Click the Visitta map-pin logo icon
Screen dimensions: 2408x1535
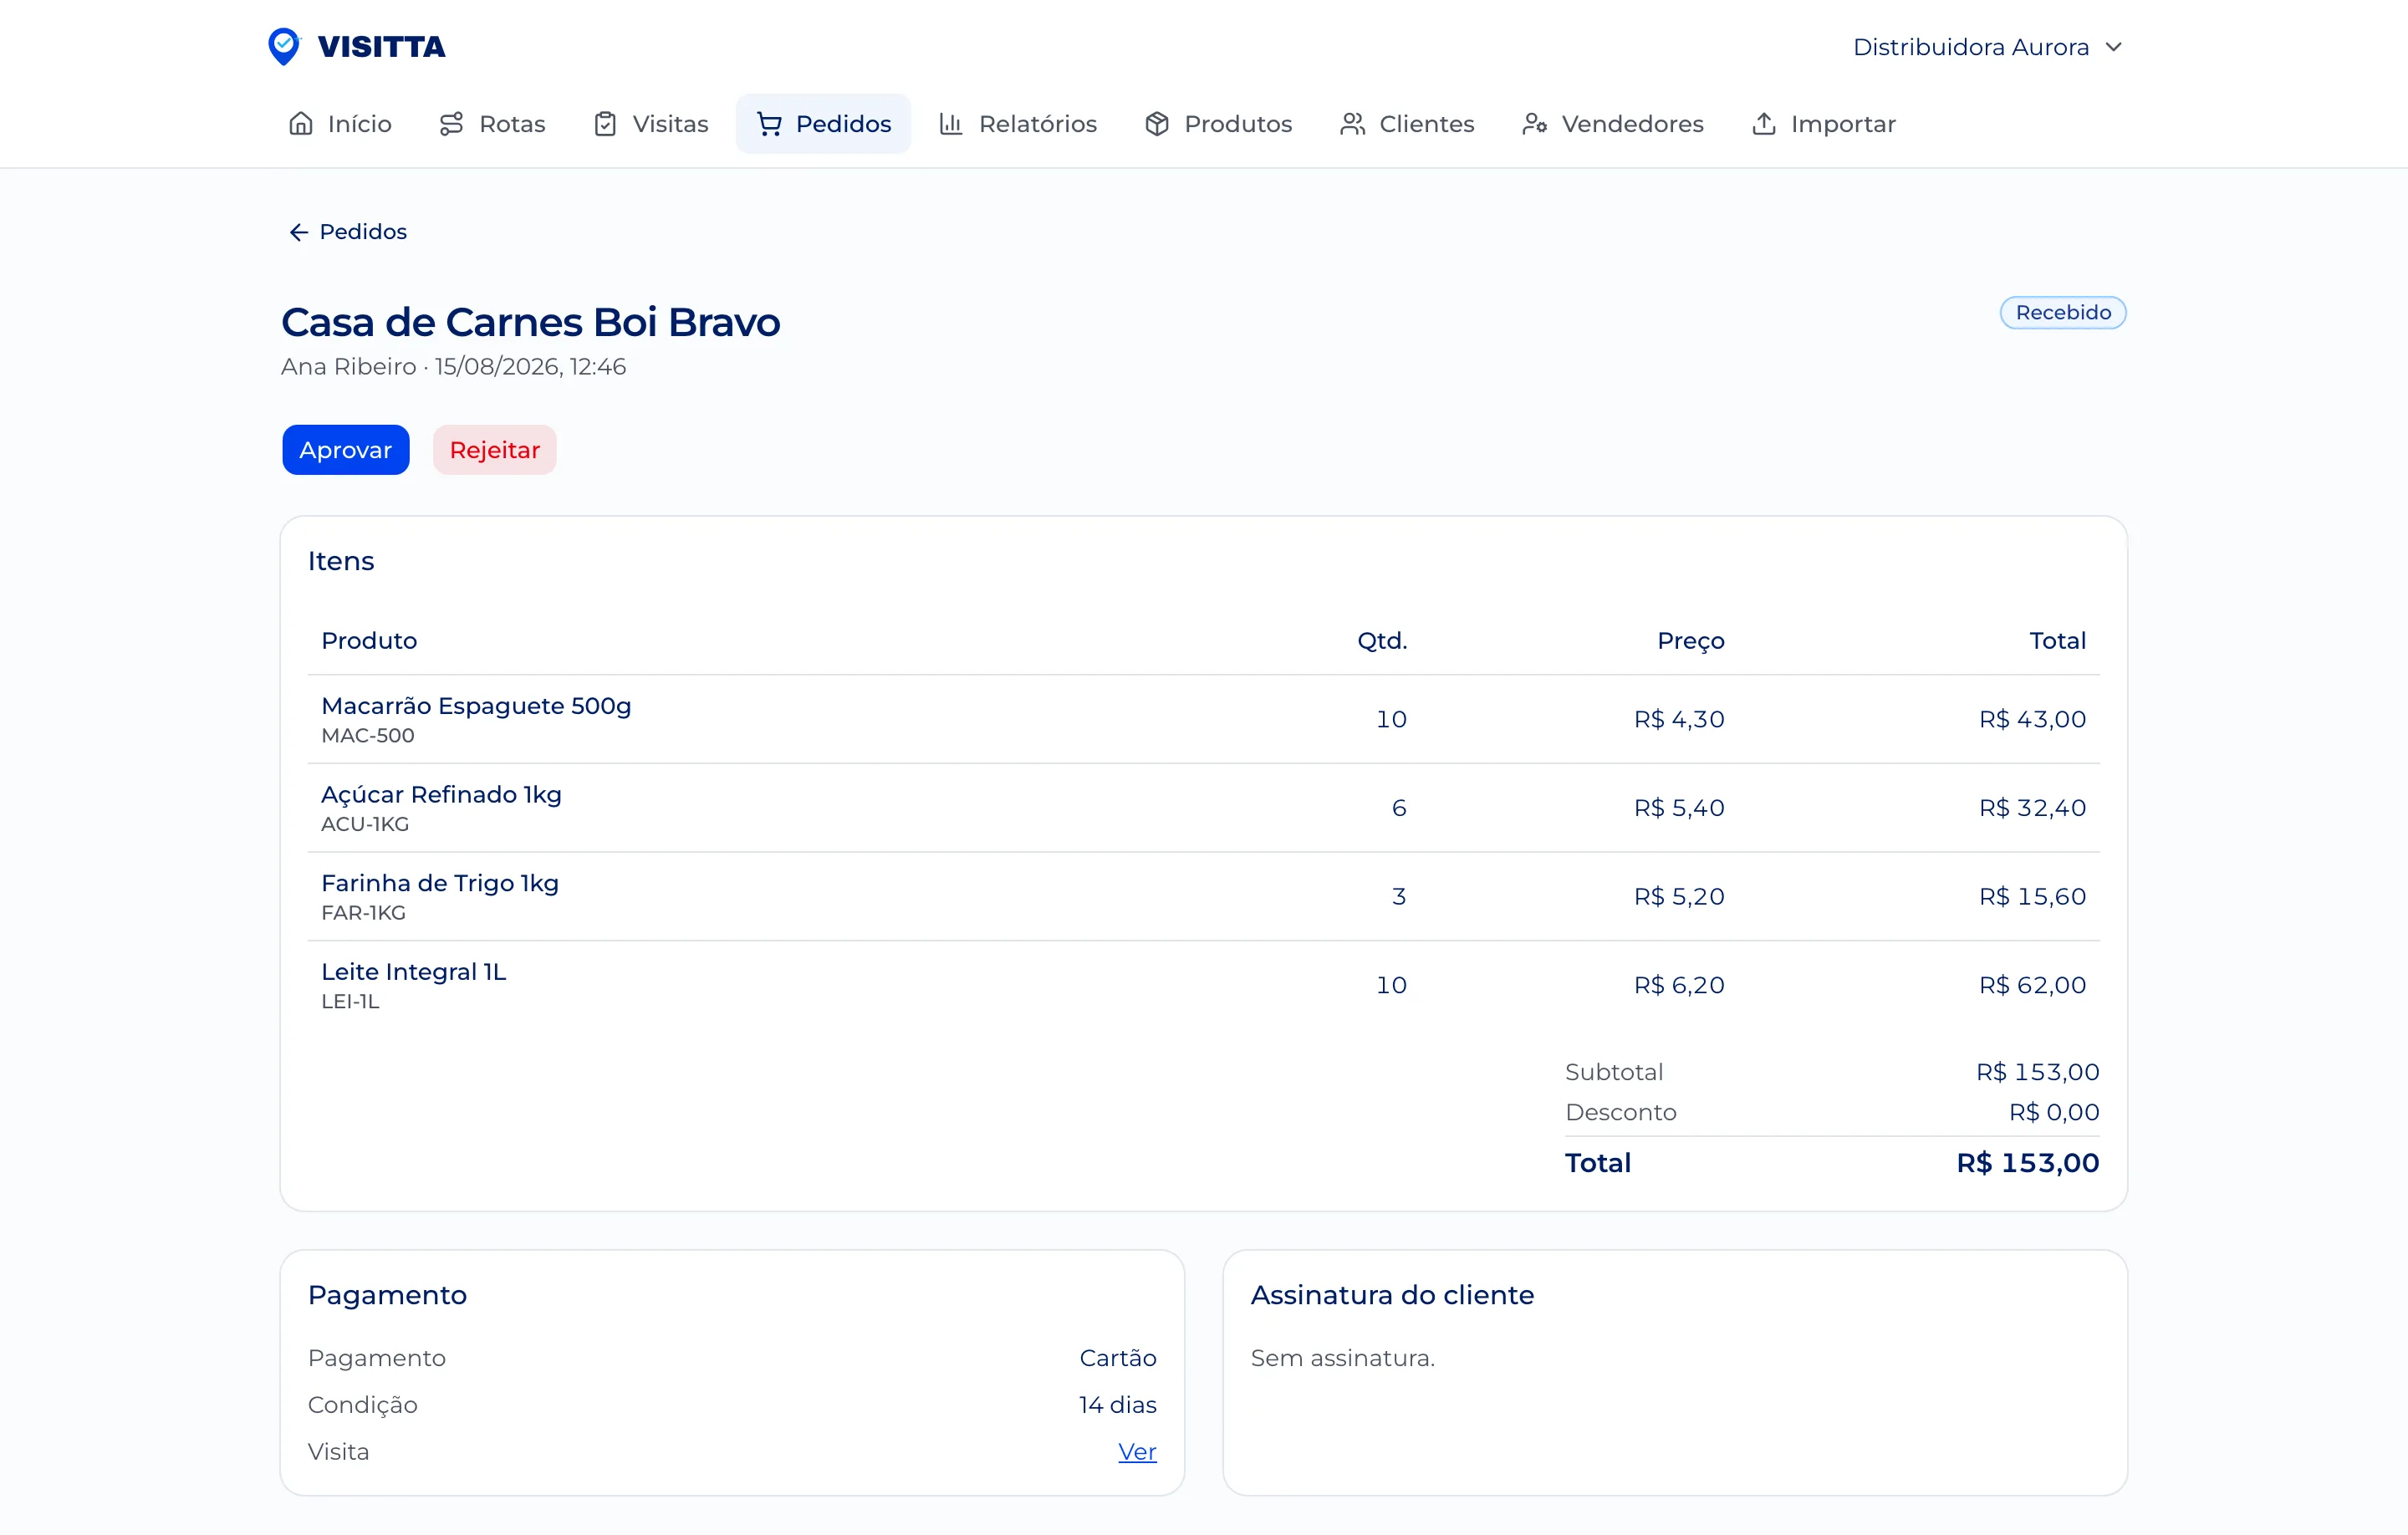coord(284,46)
